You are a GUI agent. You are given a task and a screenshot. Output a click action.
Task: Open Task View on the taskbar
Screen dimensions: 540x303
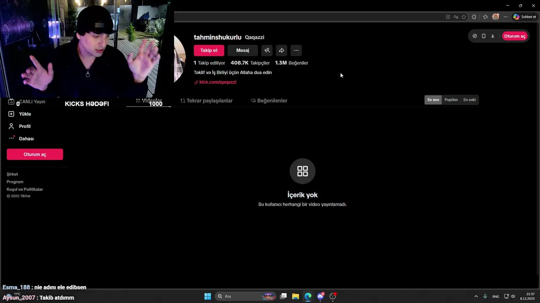(x=283, y=296)
